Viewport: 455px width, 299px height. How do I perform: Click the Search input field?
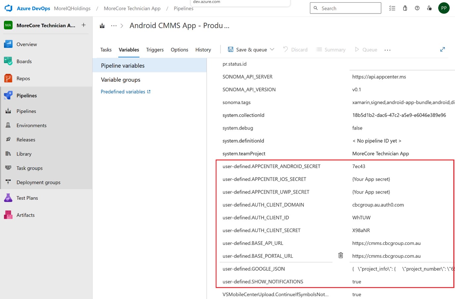(349, 8)
